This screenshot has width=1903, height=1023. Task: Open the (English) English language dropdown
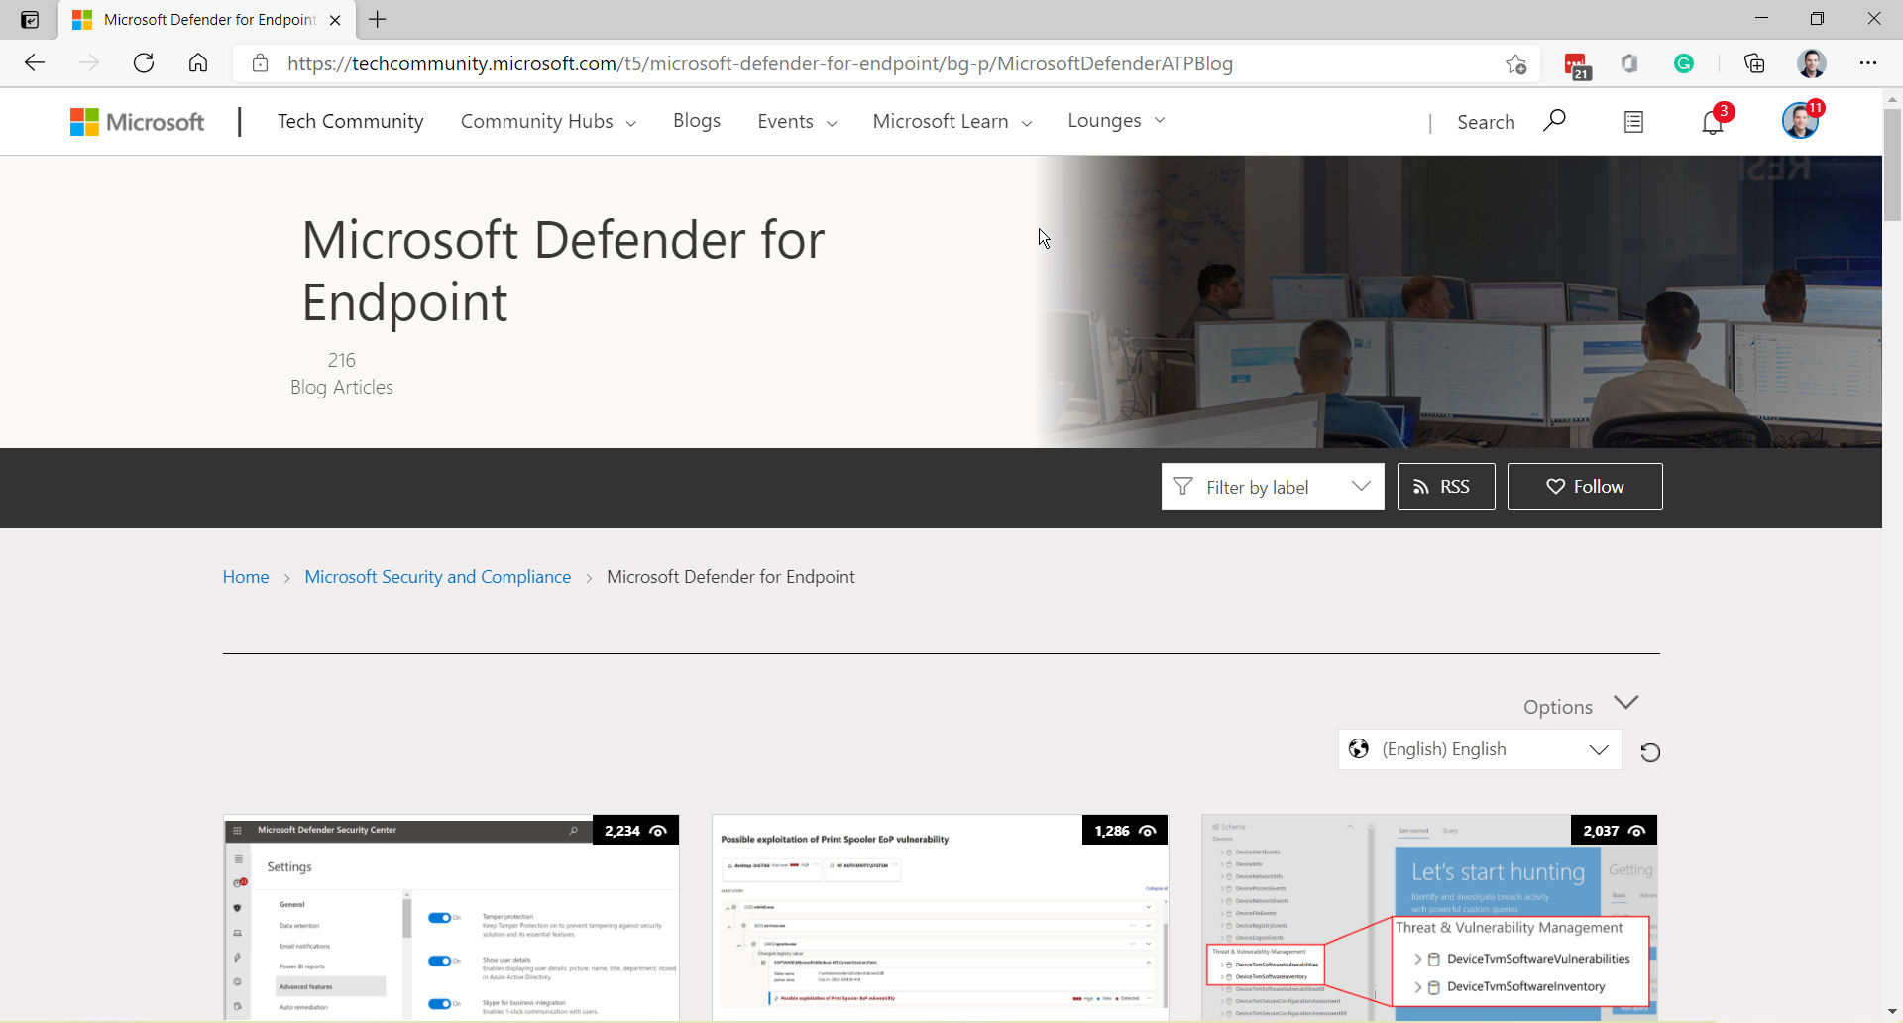coord(1480,749)
